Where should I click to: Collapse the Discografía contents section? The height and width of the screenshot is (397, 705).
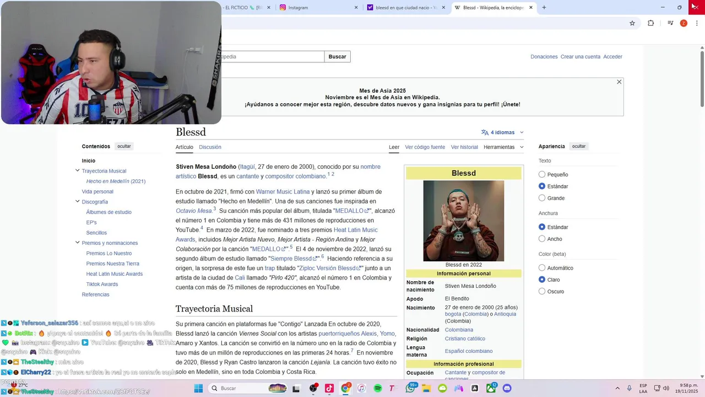point(78,202)
